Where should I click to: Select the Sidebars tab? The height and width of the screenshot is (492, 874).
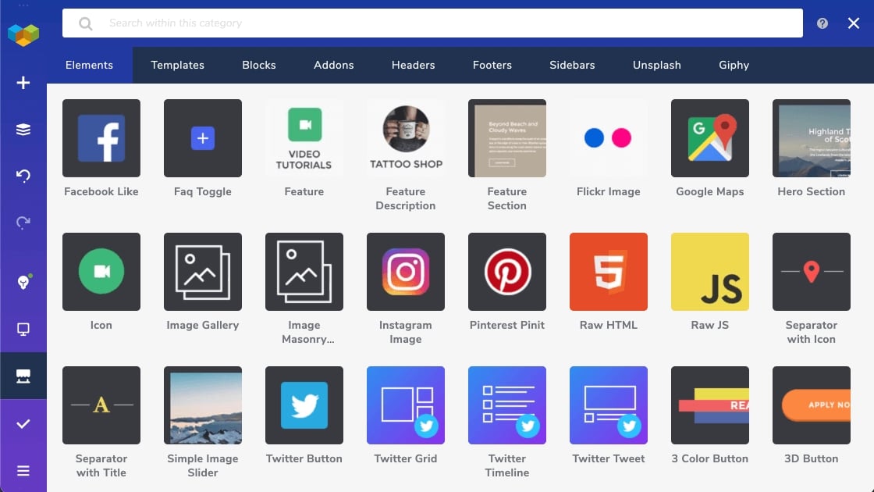(x=572, y=66)
